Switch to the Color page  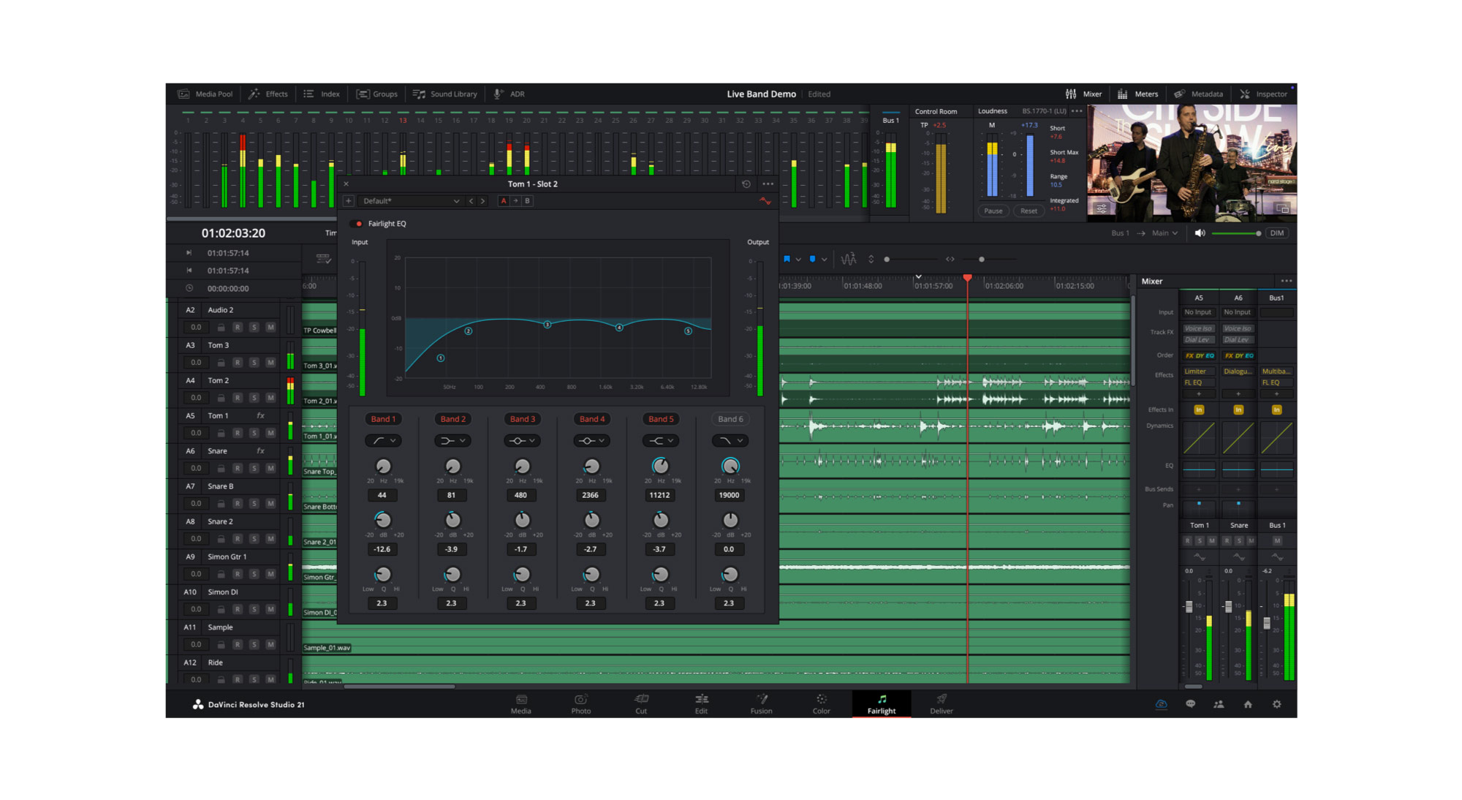point(821,704)
